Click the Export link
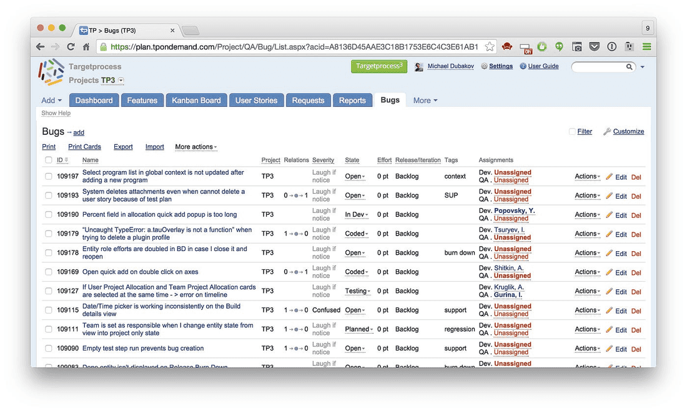 click(123, 147)
